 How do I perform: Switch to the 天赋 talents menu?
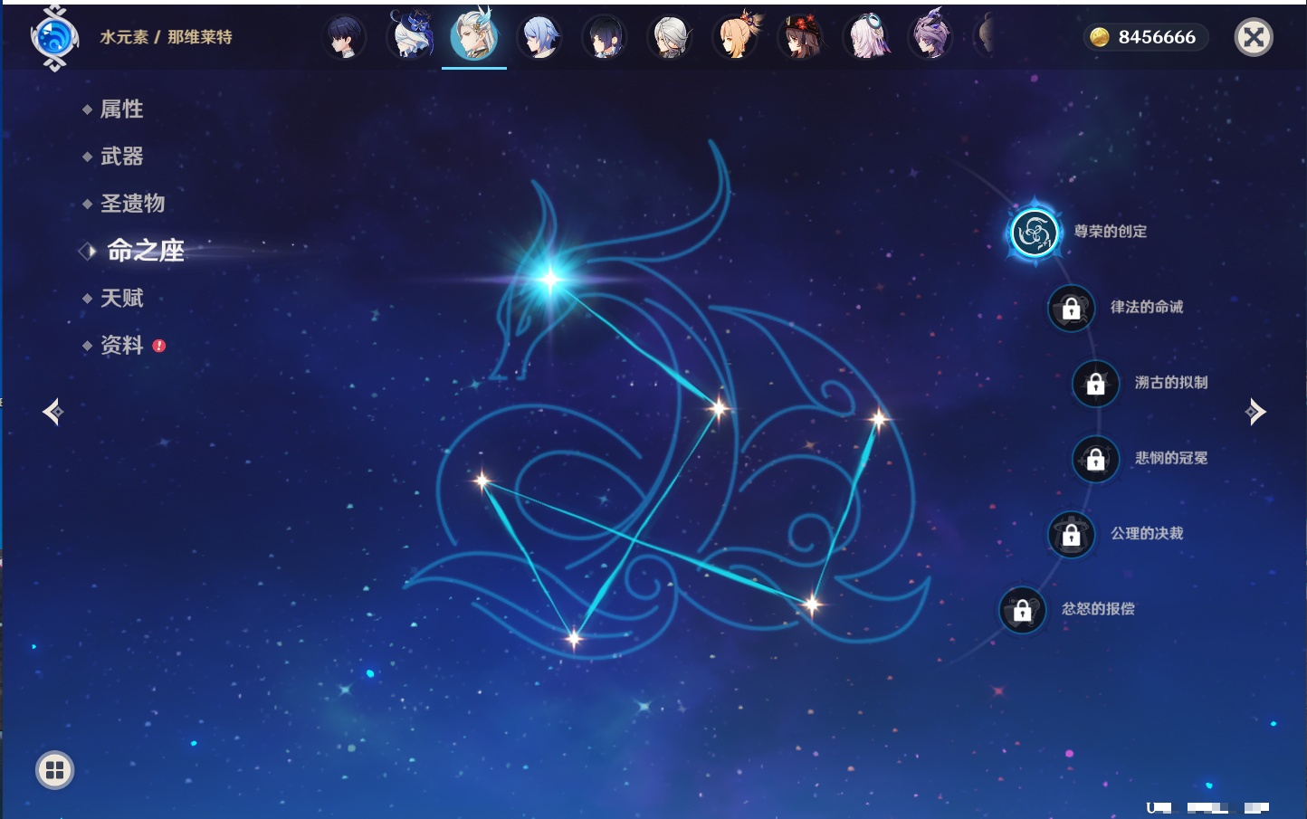(121, 298)
